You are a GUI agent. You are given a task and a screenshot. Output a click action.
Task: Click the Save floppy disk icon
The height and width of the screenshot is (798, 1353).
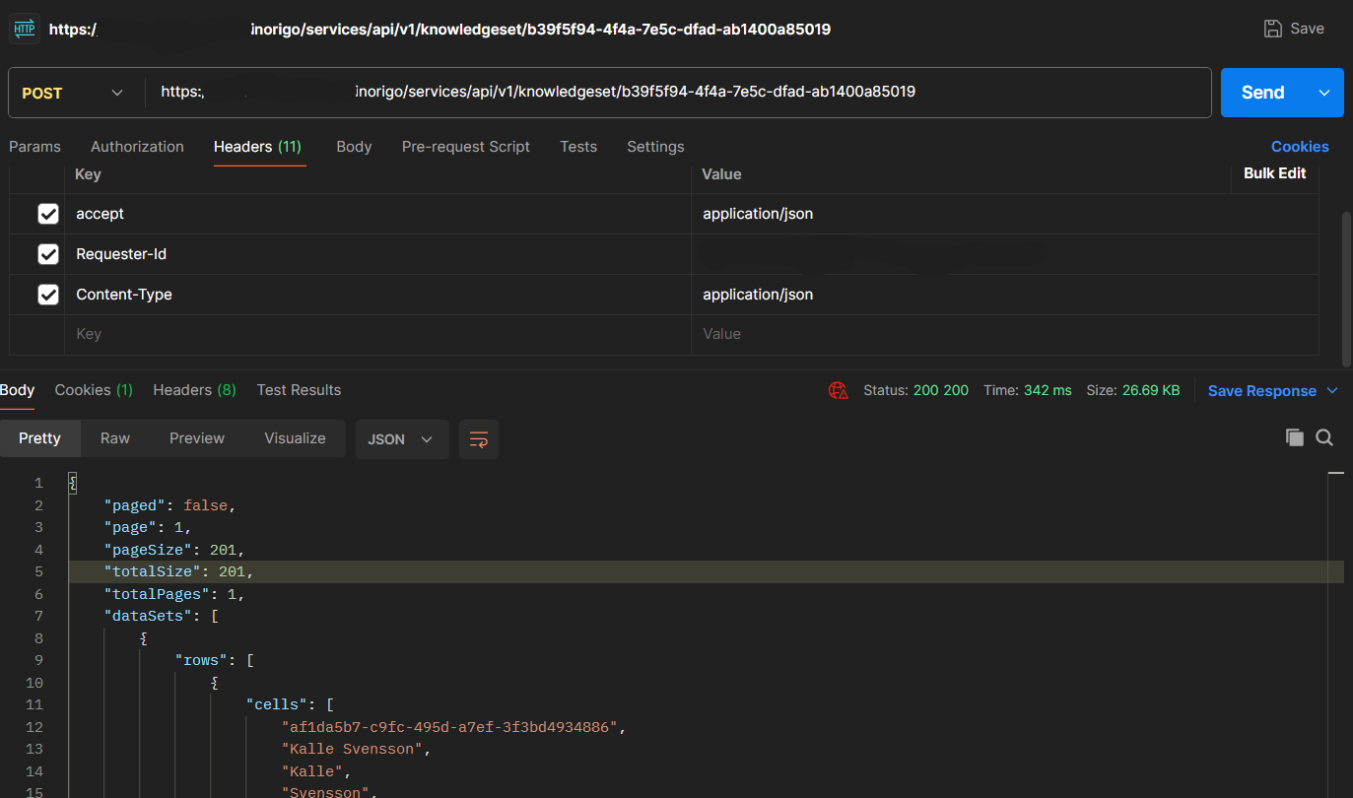click(1273, 30)
